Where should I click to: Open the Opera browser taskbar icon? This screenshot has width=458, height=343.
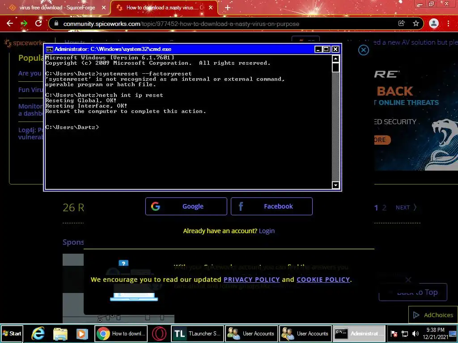pos(159,333)
